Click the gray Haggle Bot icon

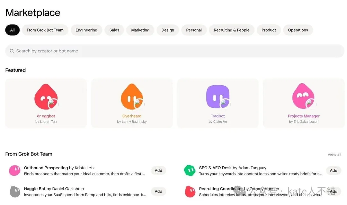pos(15,191)
